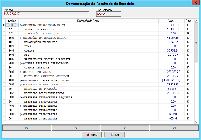
Task: Select row OUTRAS RECEITAS OPERACIONAL
Action: (97, 63)
